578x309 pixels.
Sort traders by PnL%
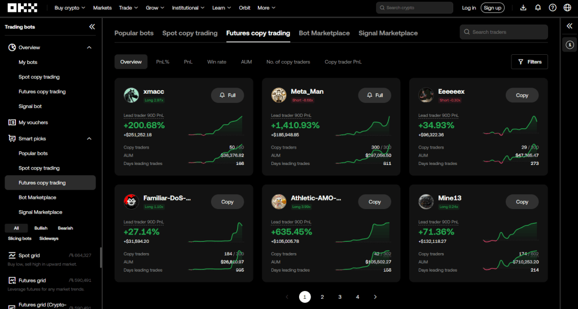163,62
